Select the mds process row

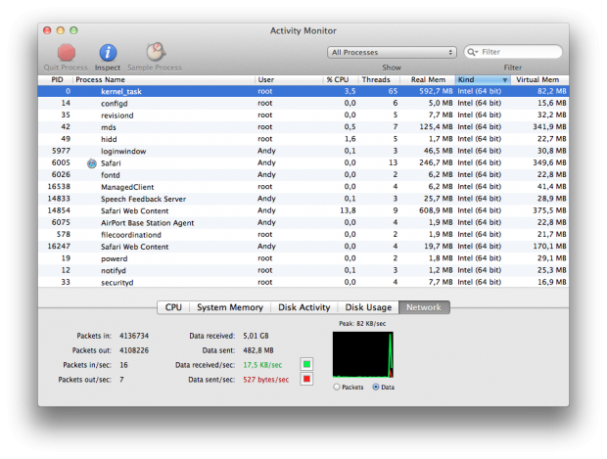coord(303,127)
